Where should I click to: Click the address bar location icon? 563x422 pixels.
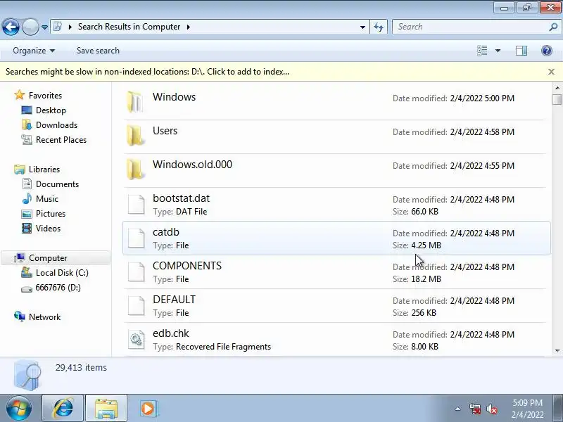(x=58, y=27)
